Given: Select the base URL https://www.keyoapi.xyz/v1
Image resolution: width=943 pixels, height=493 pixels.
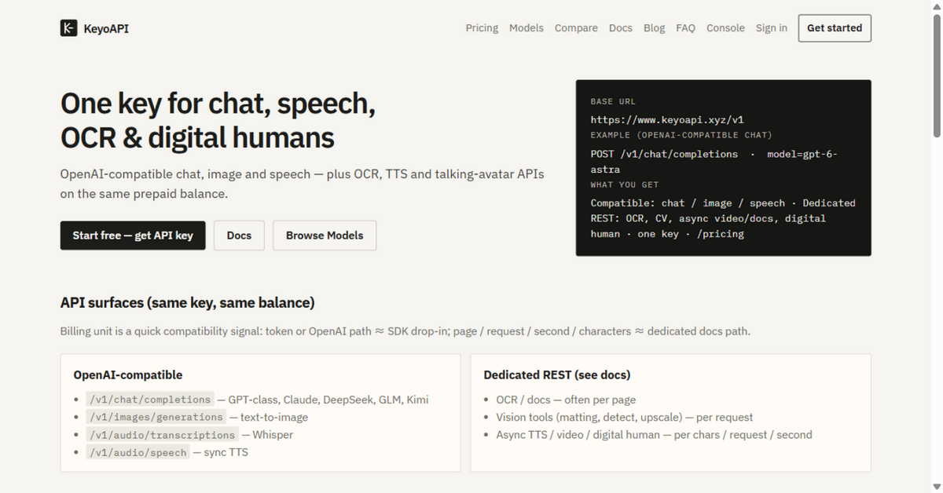Looking at the screenshot, I should (667, 120).
